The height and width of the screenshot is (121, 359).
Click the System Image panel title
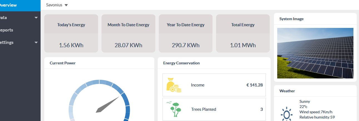(x=291, y=19)
